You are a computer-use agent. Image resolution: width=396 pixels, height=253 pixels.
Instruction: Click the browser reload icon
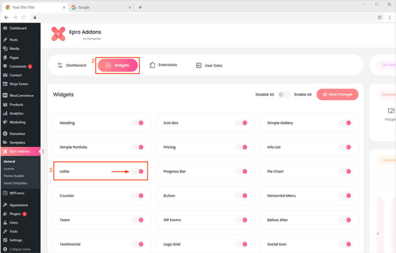tap(24, 17)
